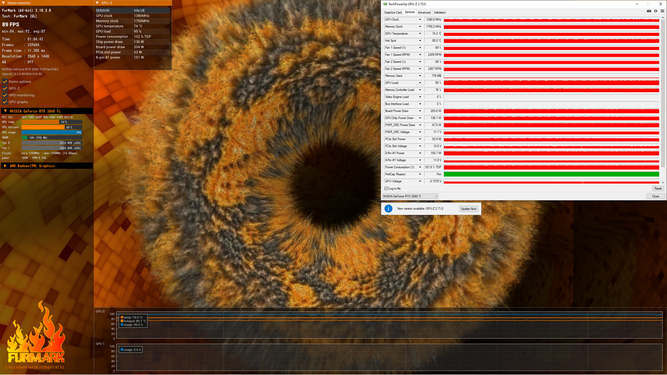Click the blue info icon in update notice
Image resolution: width=667 pixels, height=375 pixels.
[x=389, y=208]
